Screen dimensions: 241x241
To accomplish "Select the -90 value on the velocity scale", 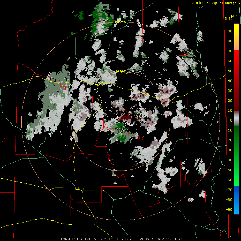I will pyautogui.click(x=229, y=209).
